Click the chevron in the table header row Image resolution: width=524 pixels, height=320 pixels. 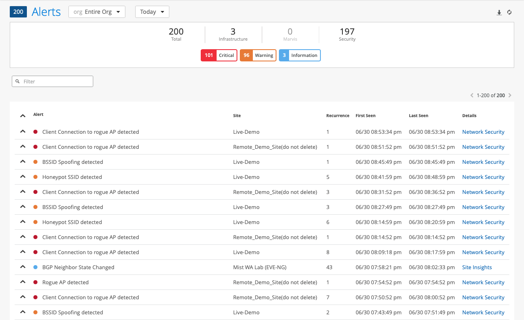[23, 116]
